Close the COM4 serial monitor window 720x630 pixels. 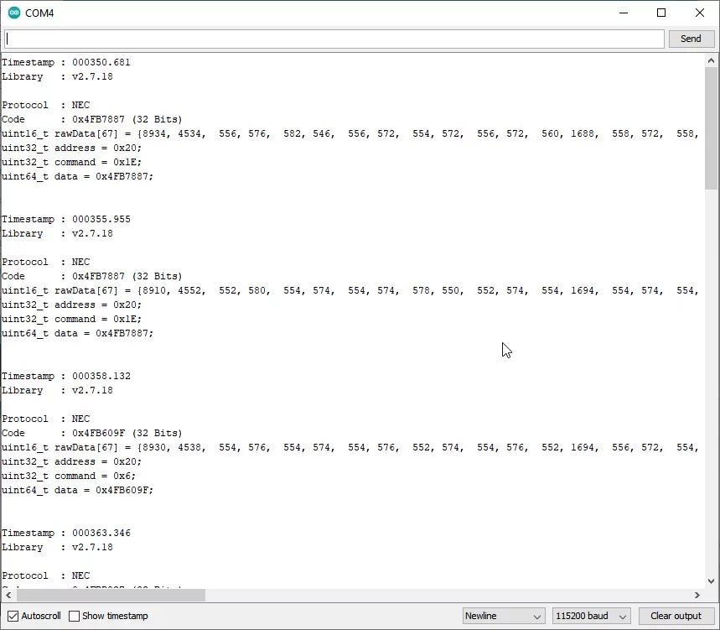tap(700, 13)
